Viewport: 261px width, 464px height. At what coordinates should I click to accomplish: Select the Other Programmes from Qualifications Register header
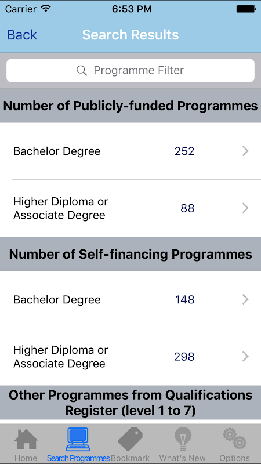click(x=130, y=403)
